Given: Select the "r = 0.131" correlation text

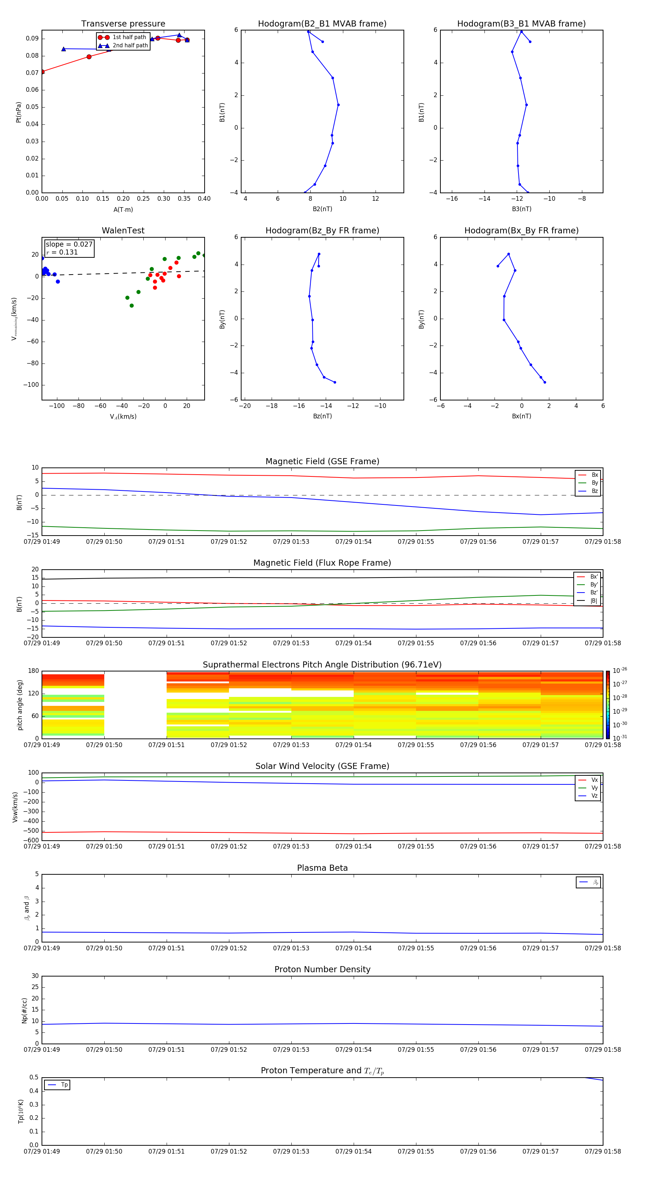Looking at the screenshot, I should [62, 252].
